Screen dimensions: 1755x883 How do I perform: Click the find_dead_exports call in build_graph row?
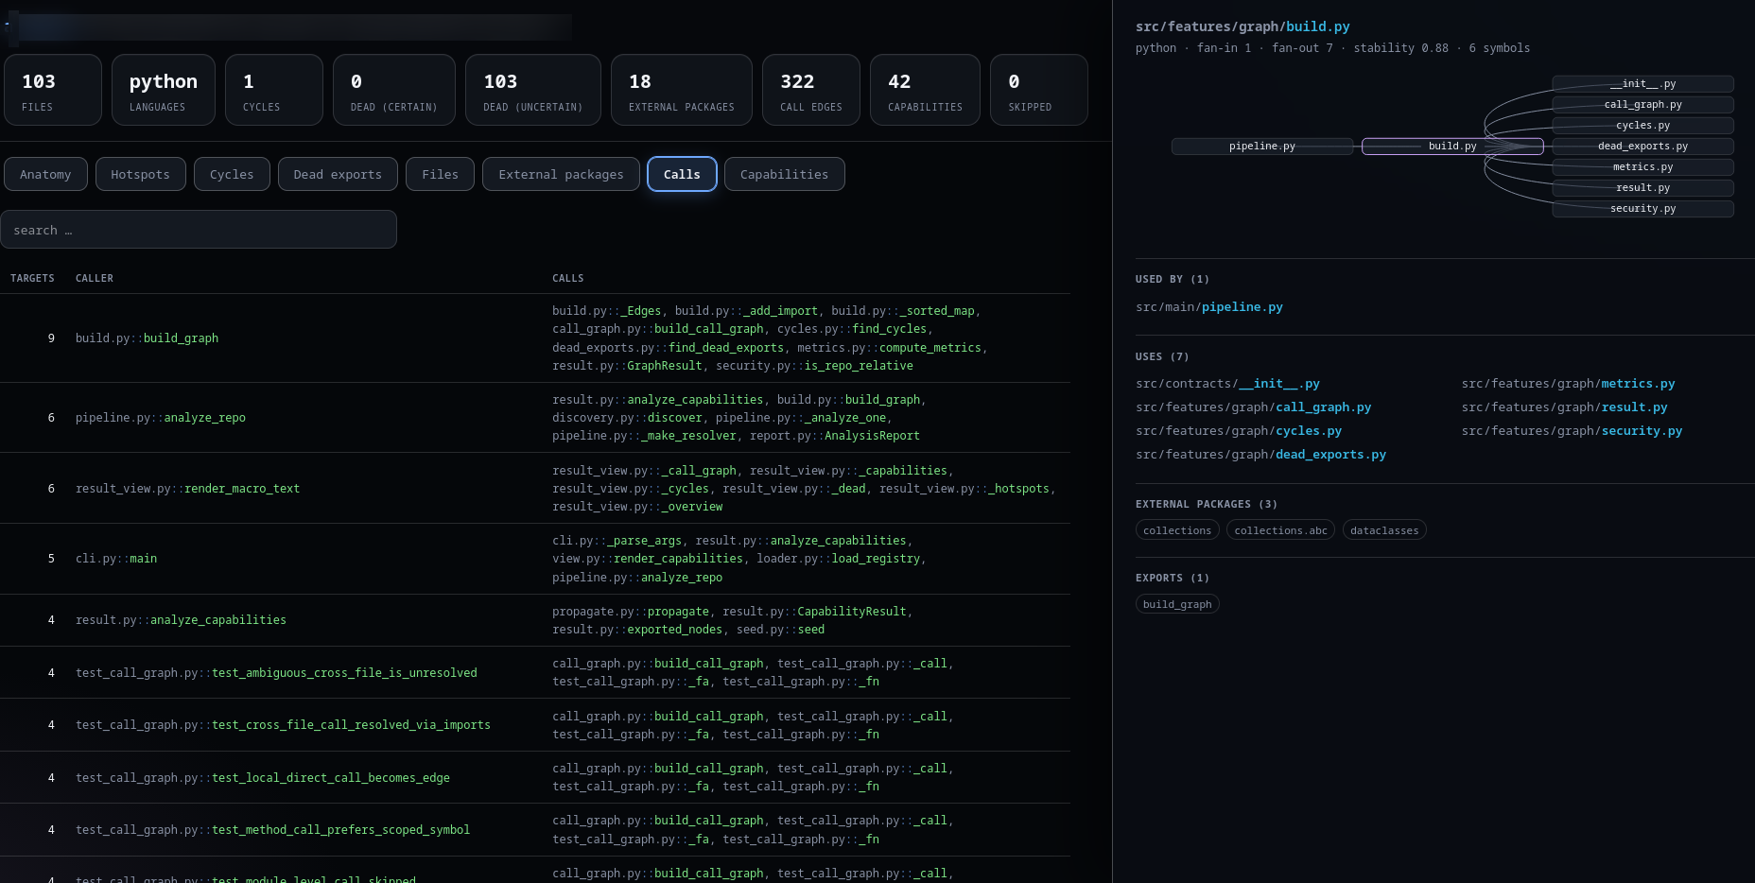[726, 348]
